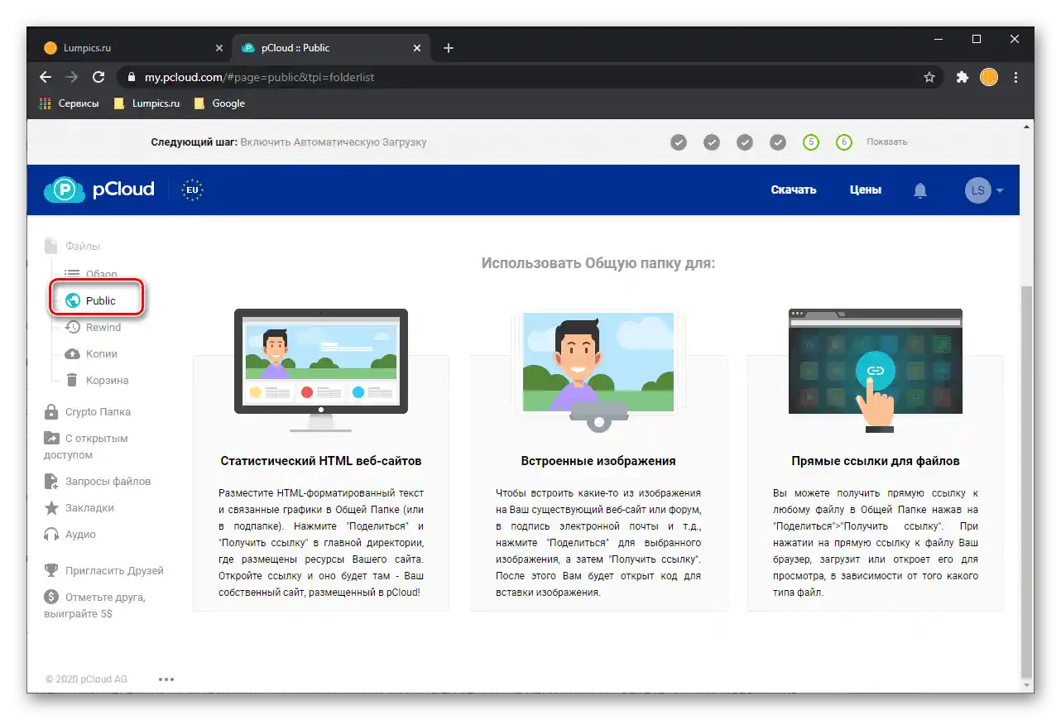The width and height of the screenshot is (1061, 720).
Task: Go forward in browser
Action: [72, 77]
